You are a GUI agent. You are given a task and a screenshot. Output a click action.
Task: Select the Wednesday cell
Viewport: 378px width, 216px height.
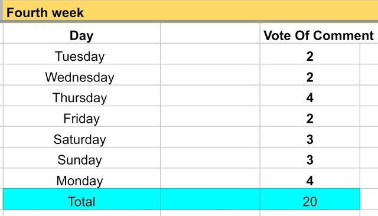(82, 74)
